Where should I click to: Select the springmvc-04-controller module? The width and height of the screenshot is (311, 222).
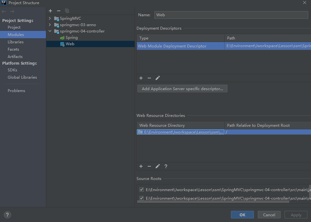[x=82, y=31]
